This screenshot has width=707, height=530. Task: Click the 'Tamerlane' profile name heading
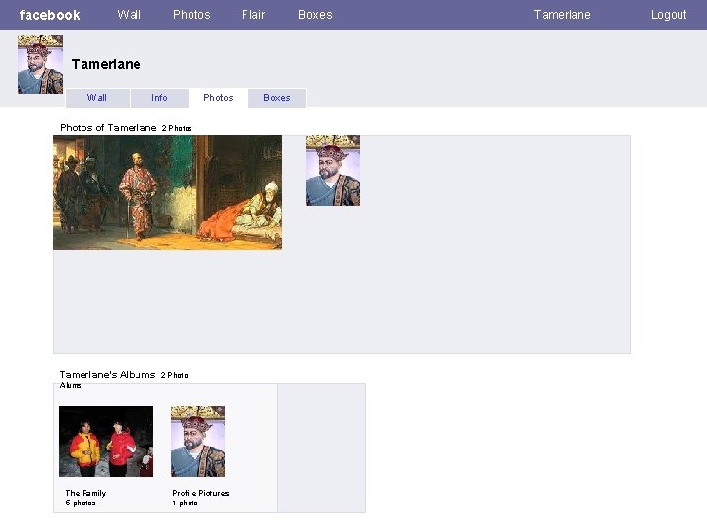click(106, 64)
